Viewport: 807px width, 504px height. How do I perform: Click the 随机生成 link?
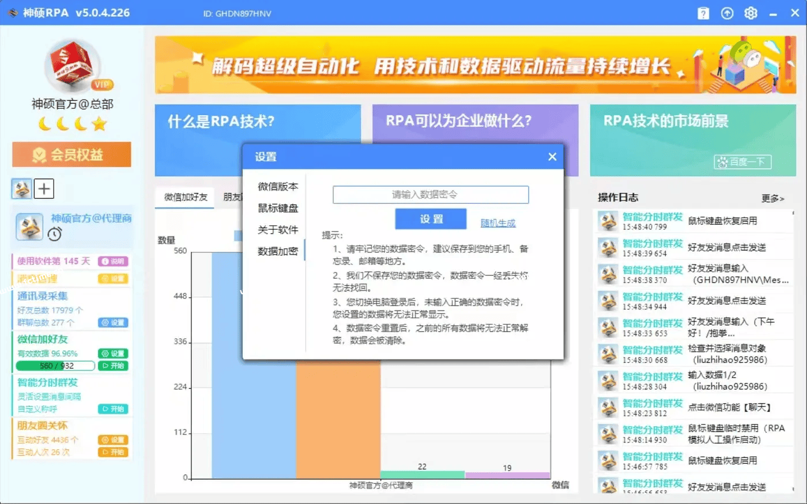[498, 223]
